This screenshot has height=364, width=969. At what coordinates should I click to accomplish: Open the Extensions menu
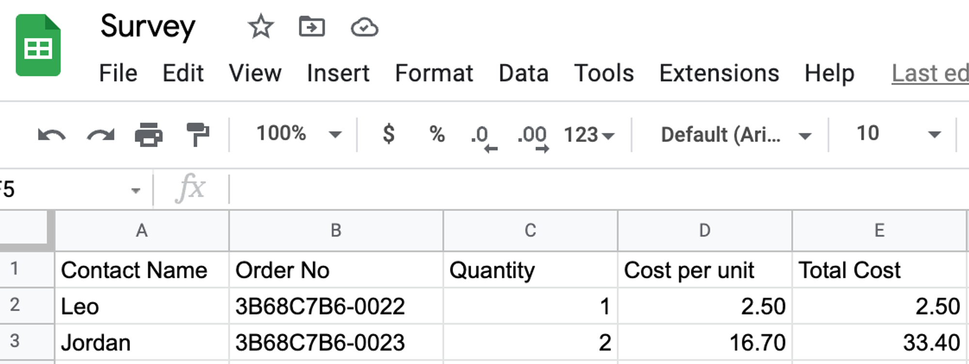click(719, 74)
